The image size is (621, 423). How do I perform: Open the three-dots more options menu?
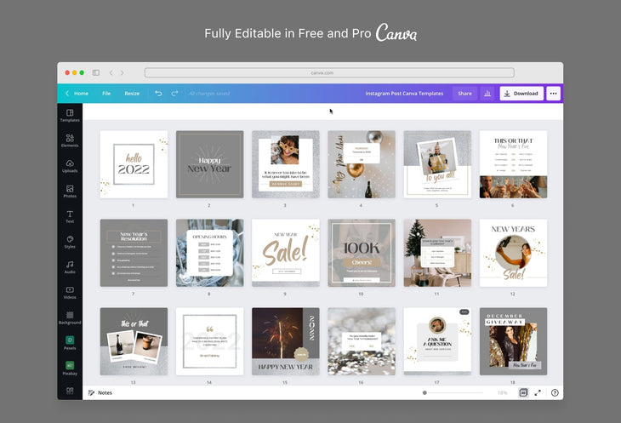[x=553, y=94]
